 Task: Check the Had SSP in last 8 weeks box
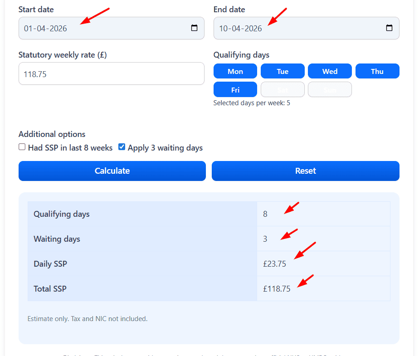pos(22,147)
